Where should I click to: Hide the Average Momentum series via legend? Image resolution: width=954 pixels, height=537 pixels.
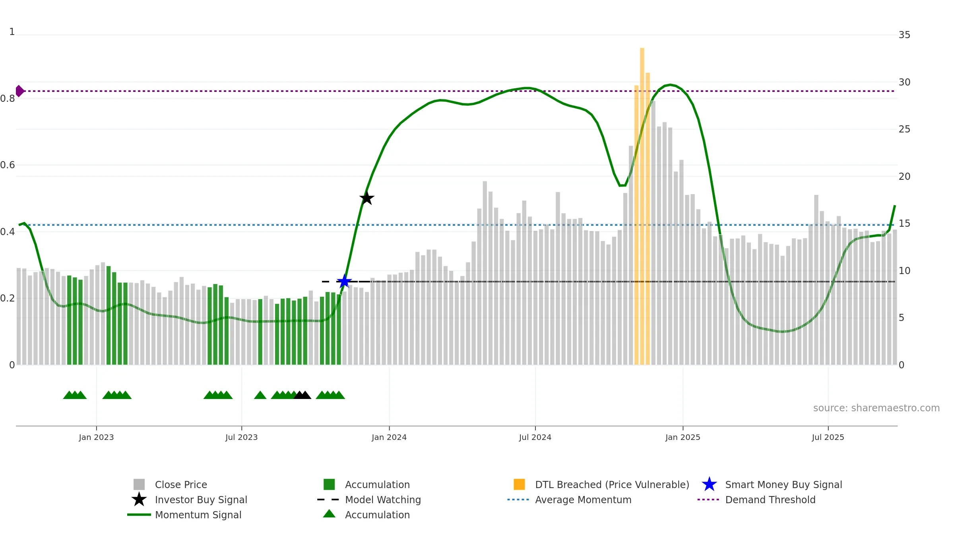coord(583,500)
